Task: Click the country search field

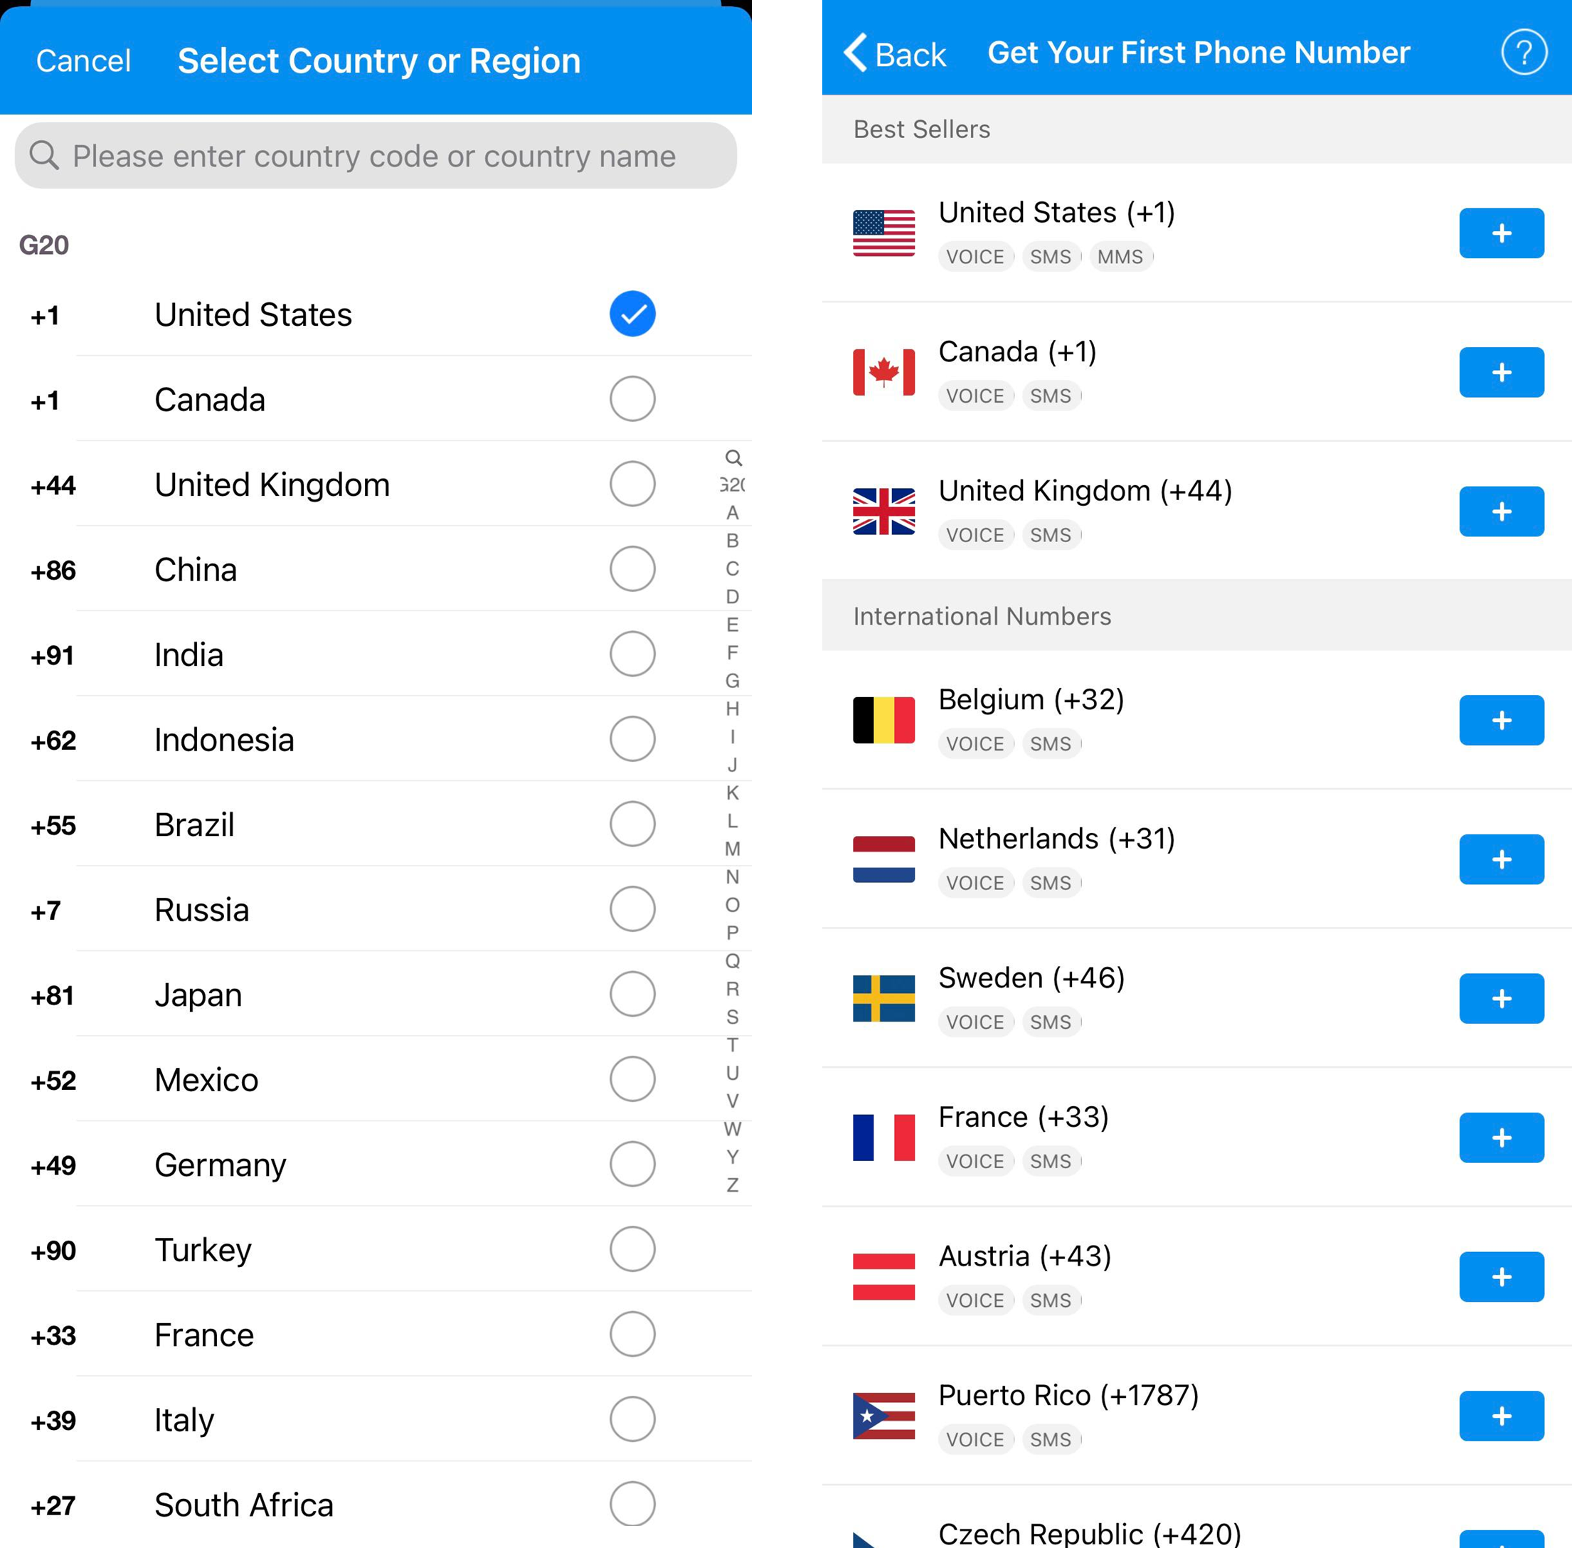Action: click(376, 156)
